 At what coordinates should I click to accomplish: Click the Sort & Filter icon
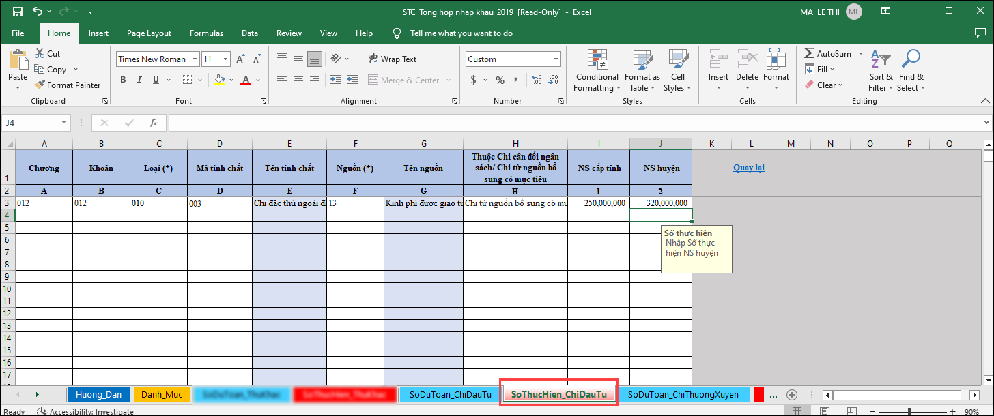[880, 60]
